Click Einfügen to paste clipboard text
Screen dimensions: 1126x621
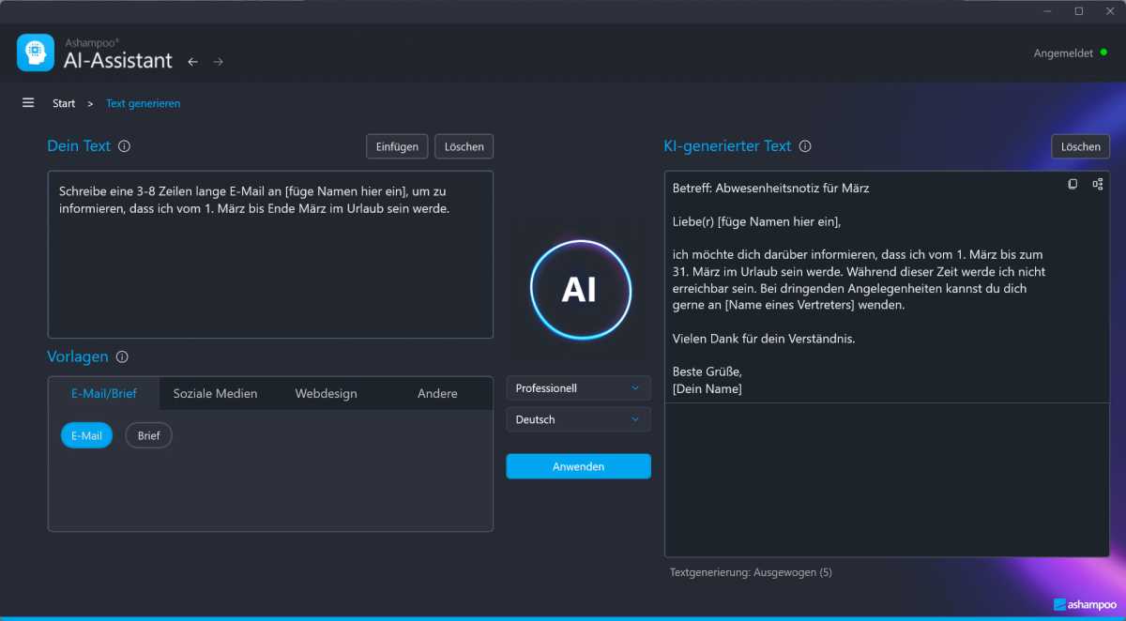[396, 146]
